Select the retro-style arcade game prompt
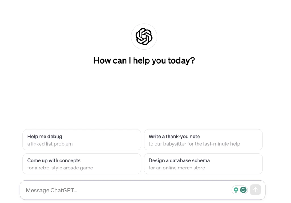The height and width of the screenshot is (203, 291). (60, 168)
